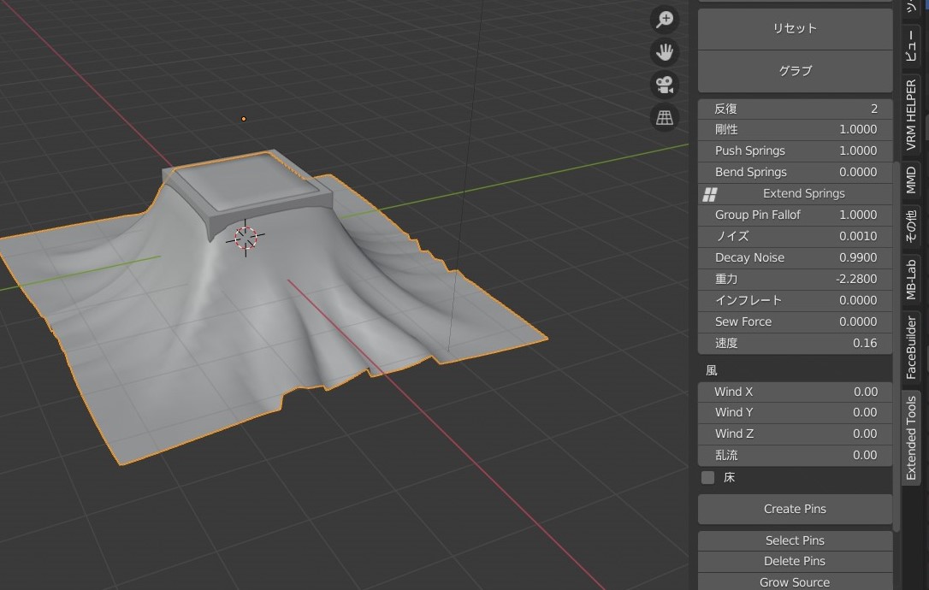Click the Group Pin Fallof field
Image resolution: width=929 pixels, height=590 pixels.
(x=795, y=215)
